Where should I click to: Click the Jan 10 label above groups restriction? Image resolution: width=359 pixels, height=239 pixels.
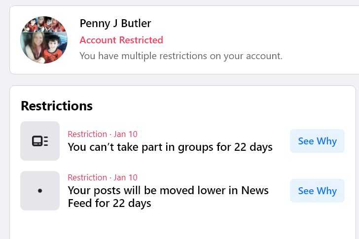click(x=125, y=134)
